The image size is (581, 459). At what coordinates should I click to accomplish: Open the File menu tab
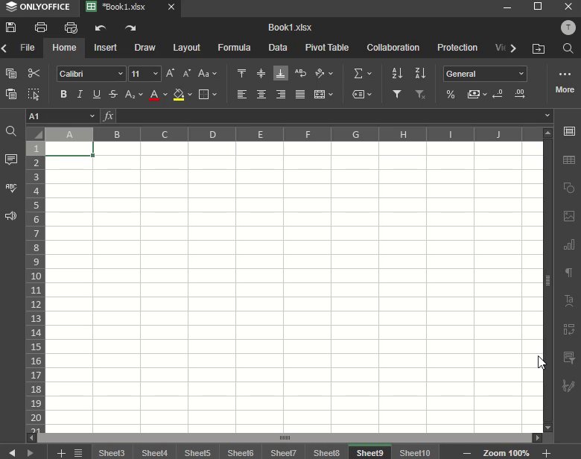27,48
